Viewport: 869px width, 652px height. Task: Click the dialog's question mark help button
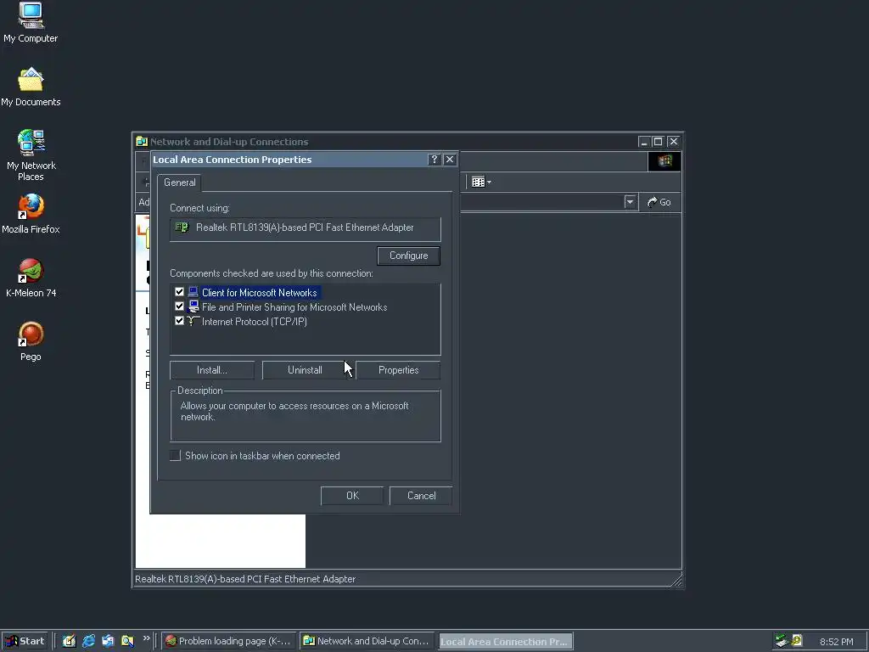pos(434,160)
